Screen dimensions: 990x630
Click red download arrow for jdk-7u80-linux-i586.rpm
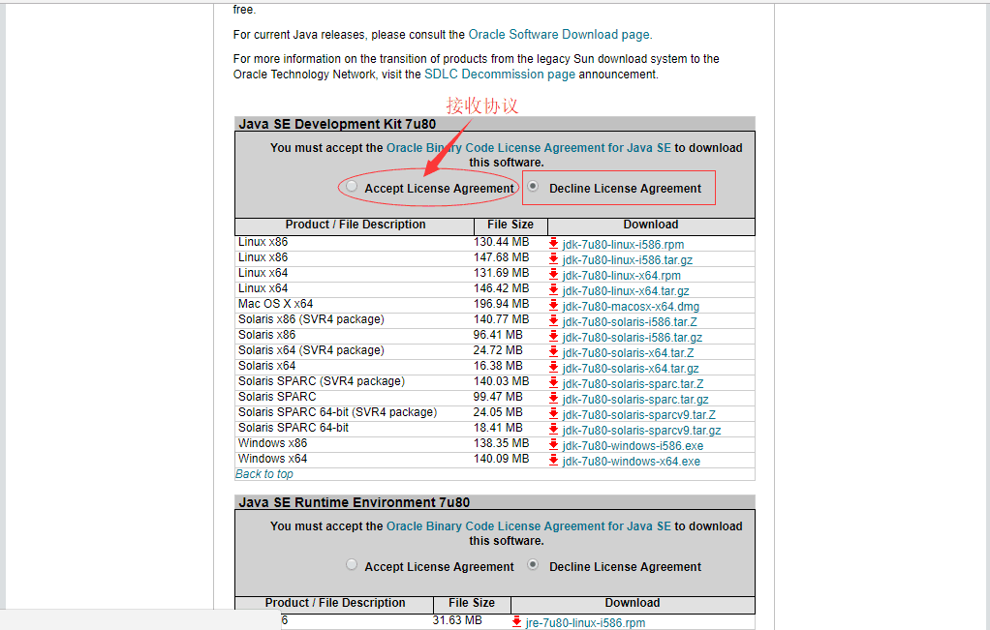pos(554,244)
